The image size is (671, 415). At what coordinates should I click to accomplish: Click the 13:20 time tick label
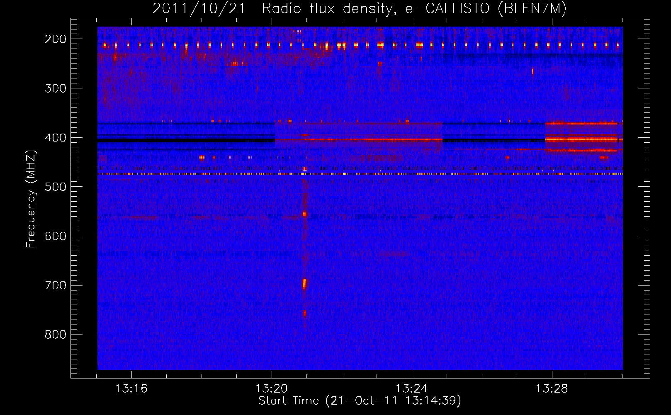pos(272,389)
